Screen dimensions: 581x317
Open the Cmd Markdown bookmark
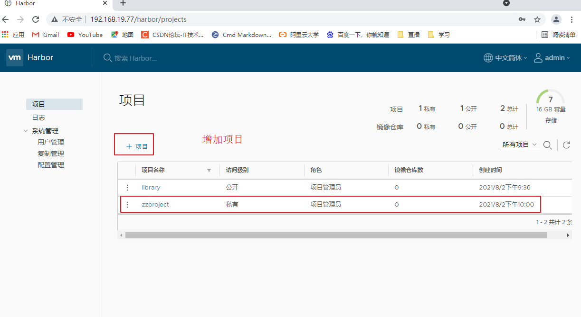pos(241,35)
